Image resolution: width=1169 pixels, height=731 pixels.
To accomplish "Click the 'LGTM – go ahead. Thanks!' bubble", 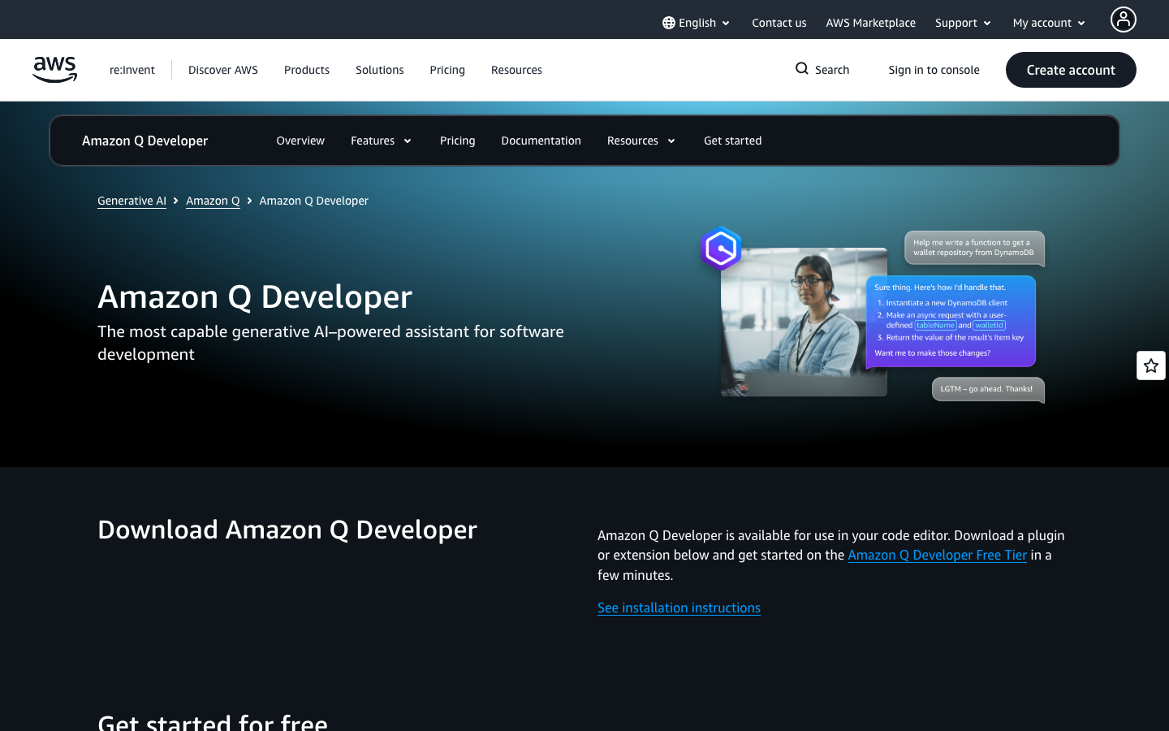I will tap(988, 389).
